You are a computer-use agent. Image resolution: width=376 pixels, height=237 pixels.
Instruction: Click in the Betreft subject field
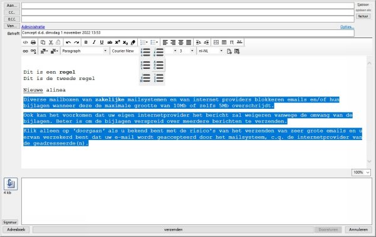coord(188,33)
